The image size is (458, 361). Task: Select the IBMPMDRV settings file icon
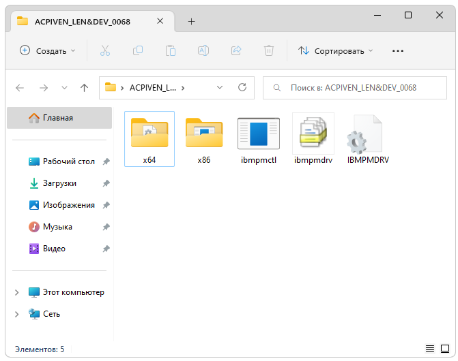[368, 139]
